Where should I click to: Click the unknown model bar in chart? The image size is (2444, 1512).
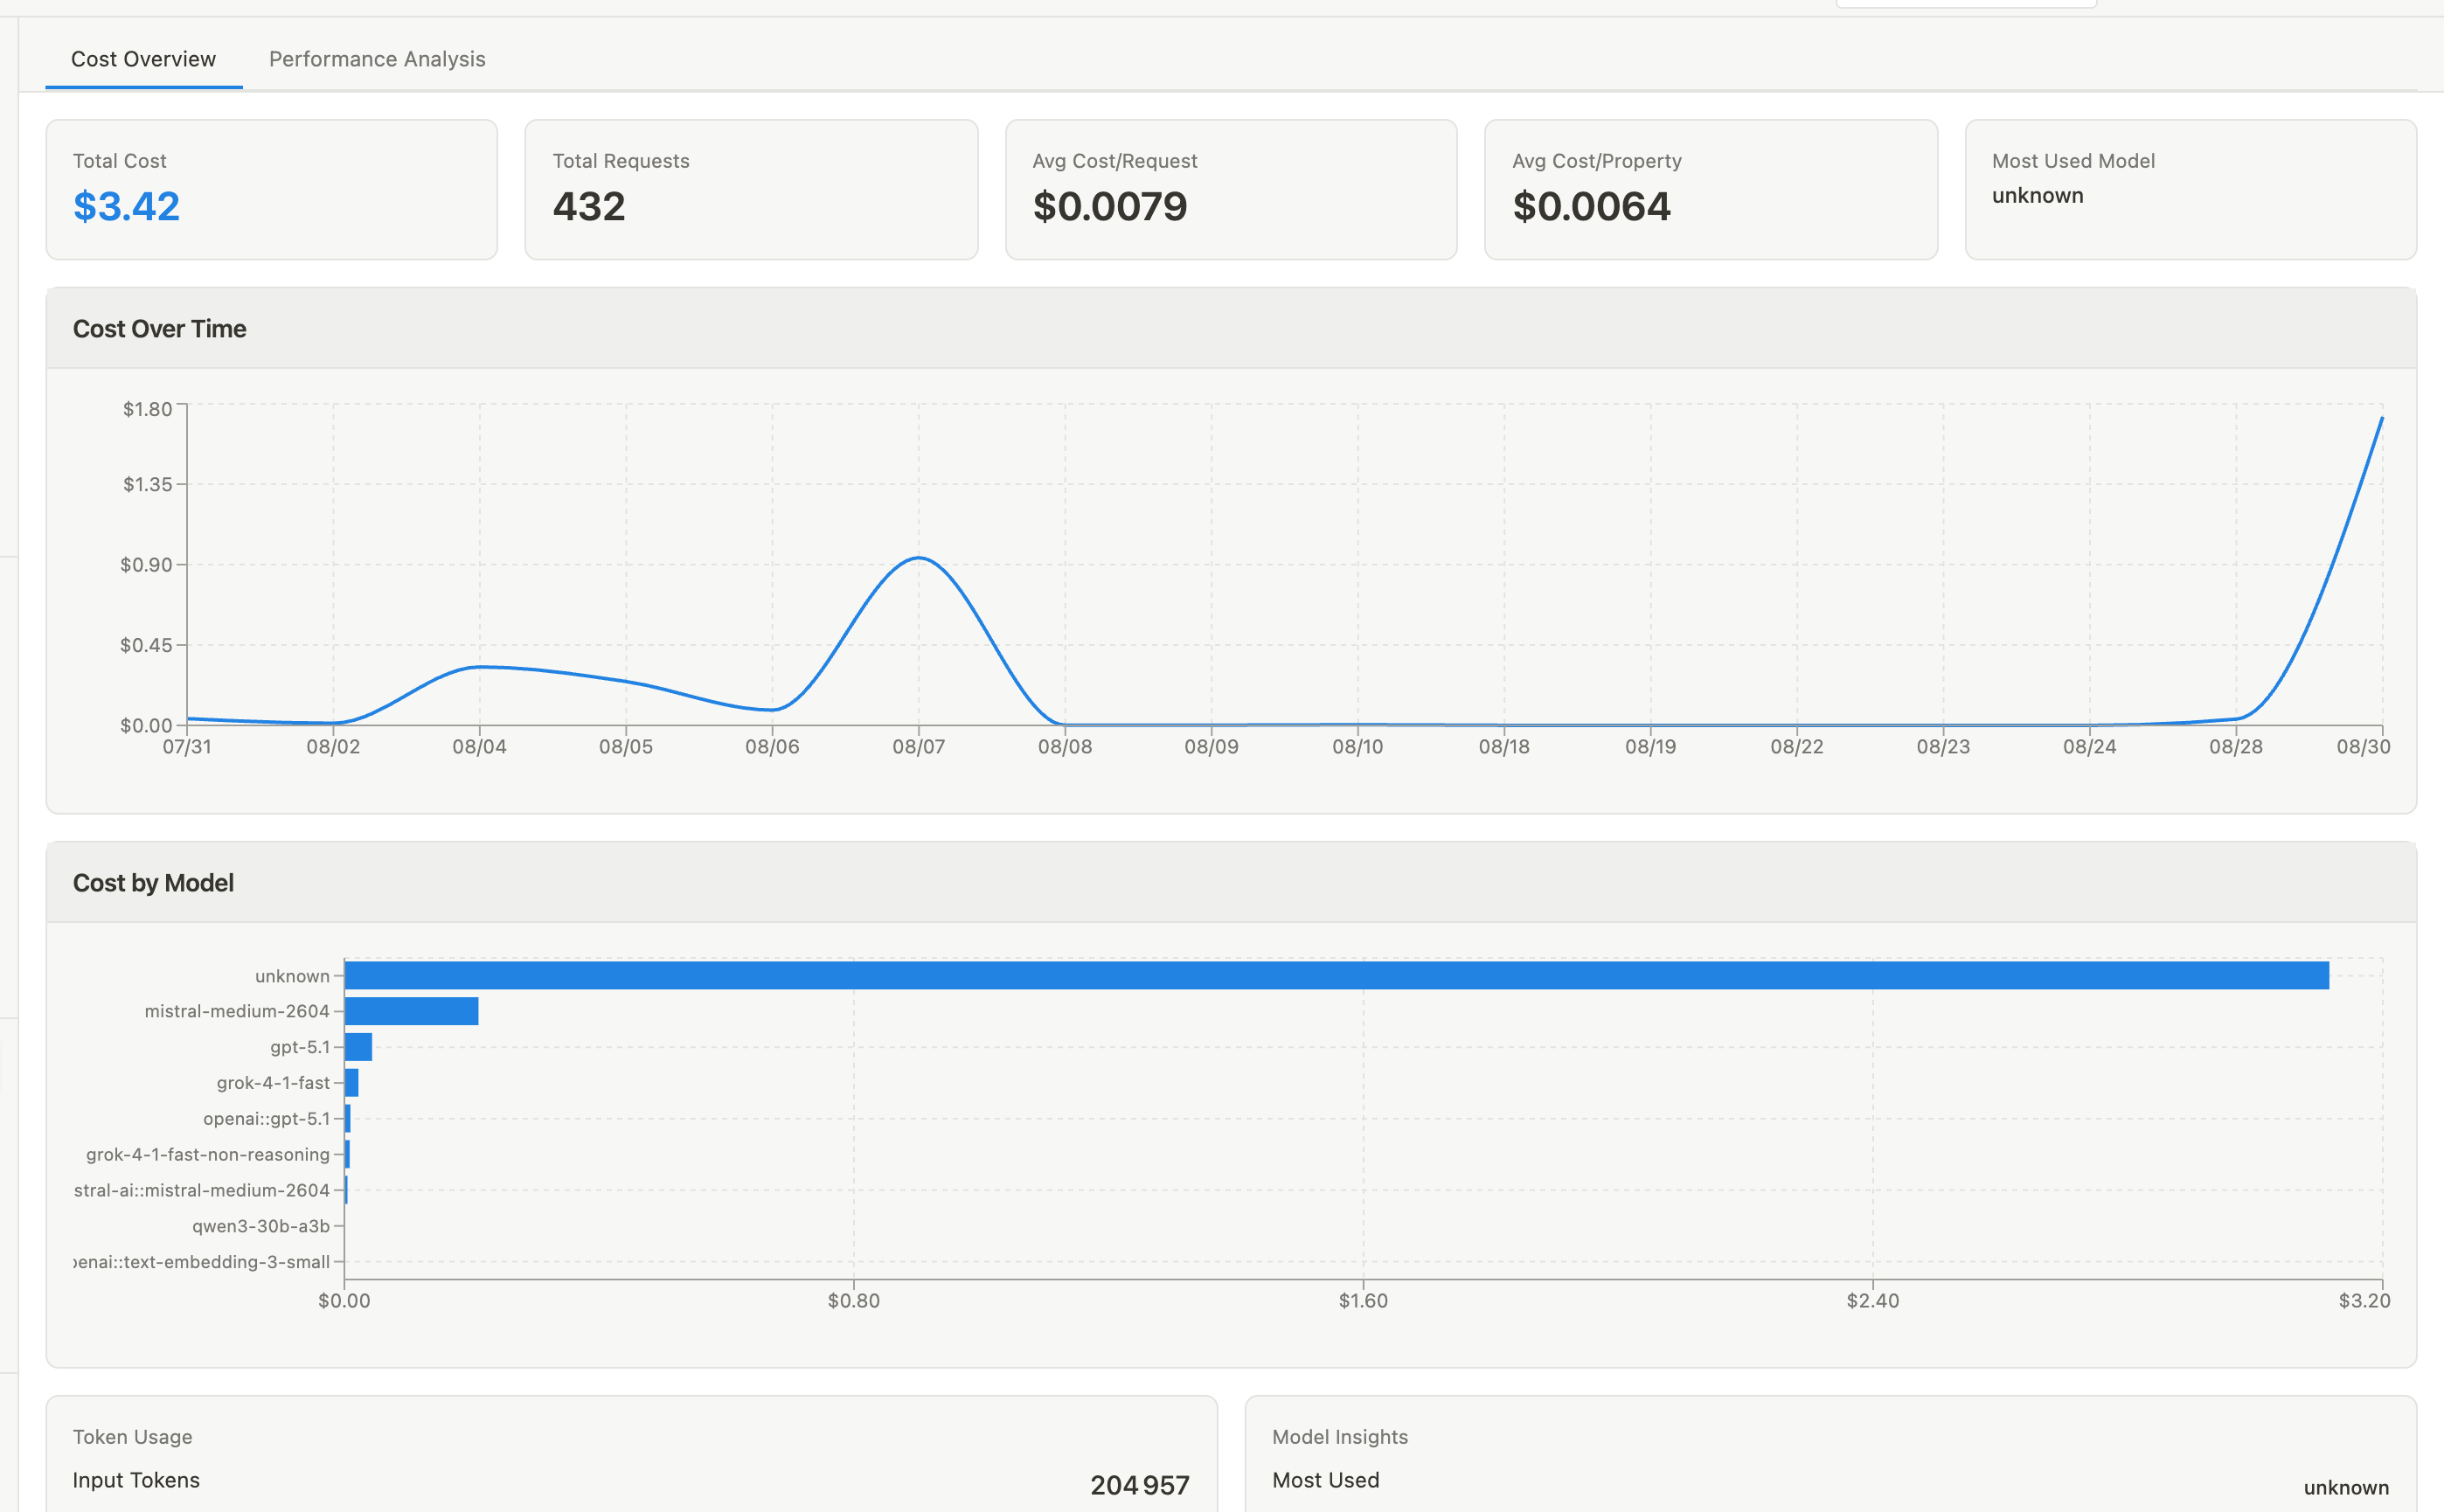[1336, 975]
